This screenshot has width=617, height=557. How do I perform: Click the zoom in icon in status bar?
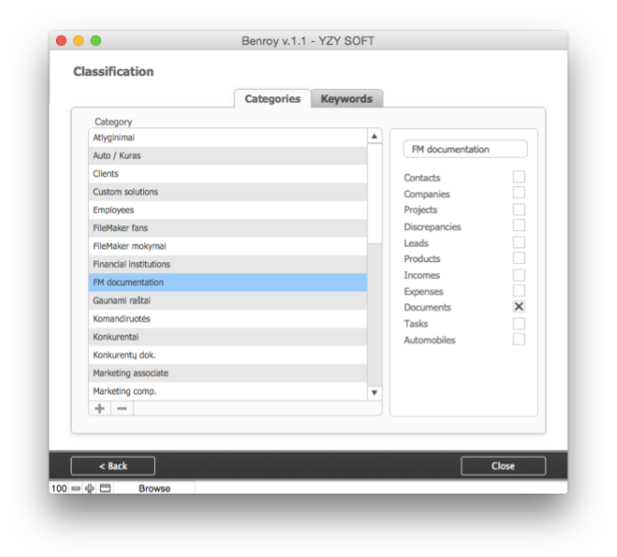pyautogui.click(x=90, y=488)
